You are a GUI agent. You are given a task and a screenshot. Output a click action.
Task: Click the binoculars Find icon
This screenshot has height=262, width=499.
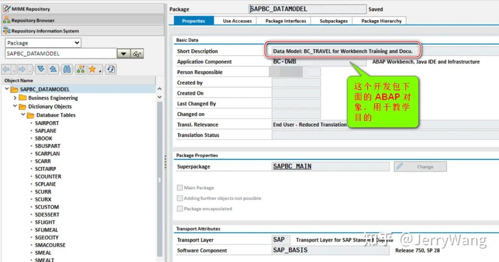click(x=67, y=69)
